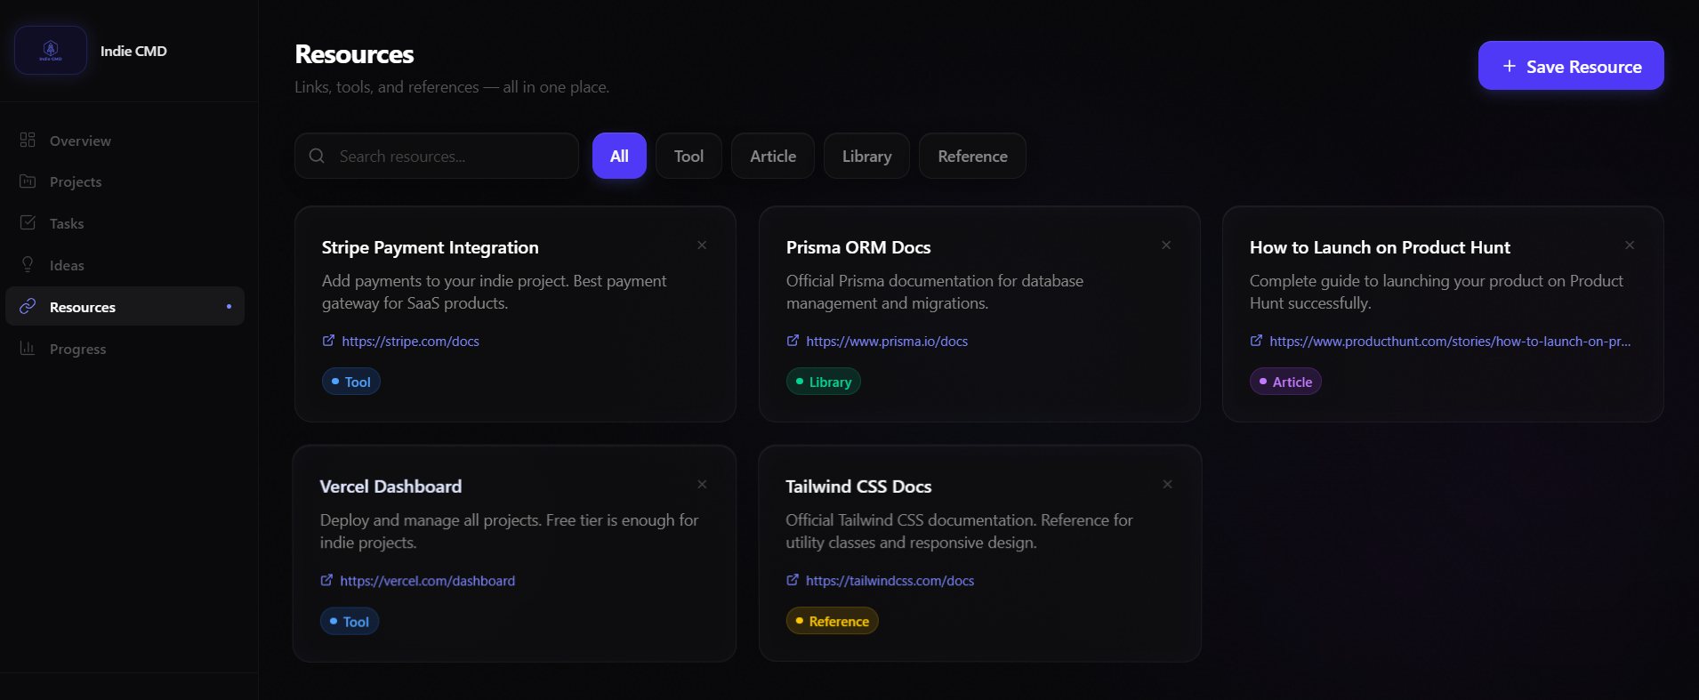This screenshot has width=1699, height=700.
Task: Remove the Vercel Dashboard card
Action: (x=702, y=484)
